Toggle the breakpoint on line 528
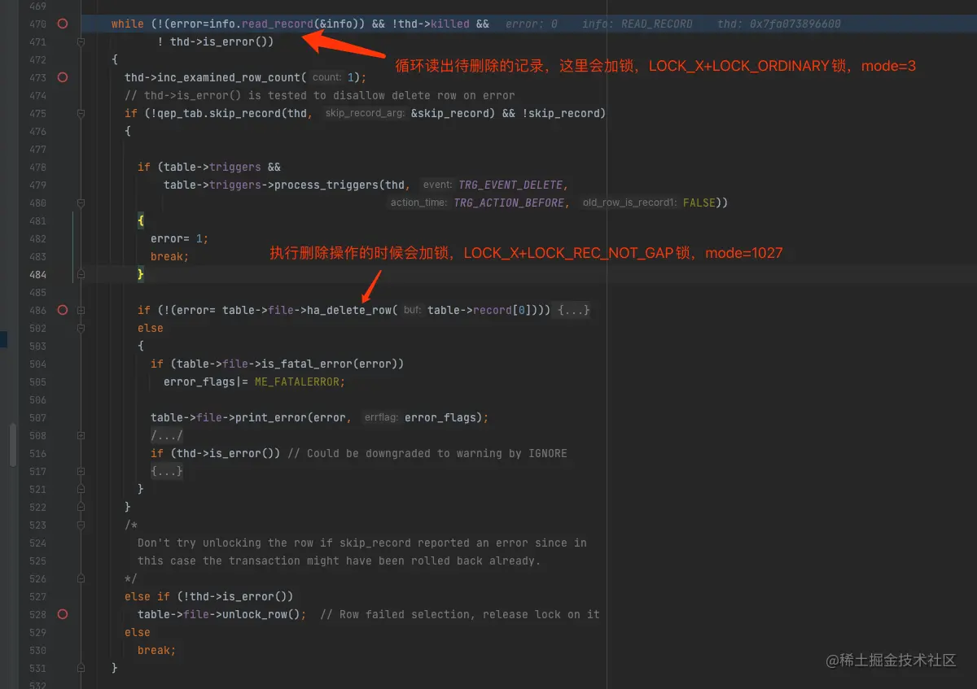Image resolution: width=977 pixels, height=689 pixels. coord(63,614)
